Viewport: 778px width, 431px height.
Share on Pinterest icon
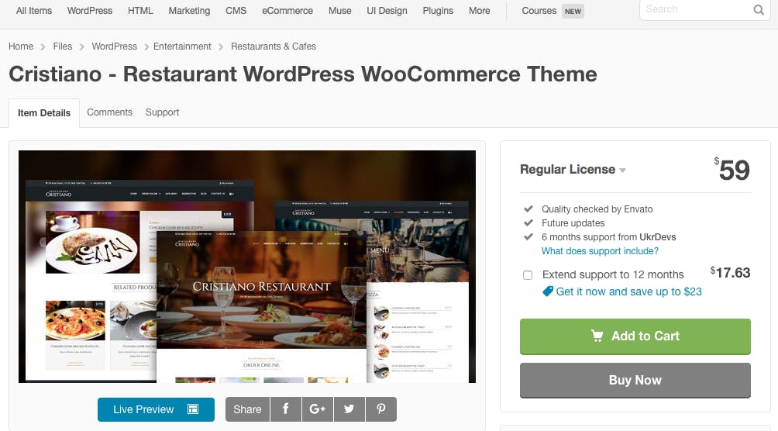tap(381, 409)
